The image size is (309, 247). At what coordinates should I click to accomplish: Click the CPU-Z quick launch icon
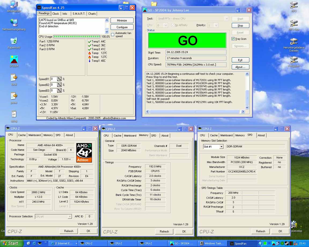tap(40, 243)
